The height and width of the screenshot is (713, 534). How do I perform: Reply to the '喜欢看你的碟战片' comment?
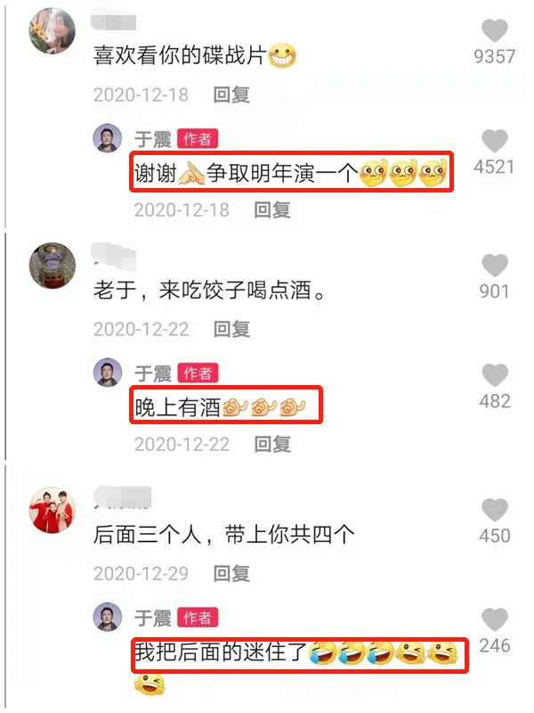231,95
